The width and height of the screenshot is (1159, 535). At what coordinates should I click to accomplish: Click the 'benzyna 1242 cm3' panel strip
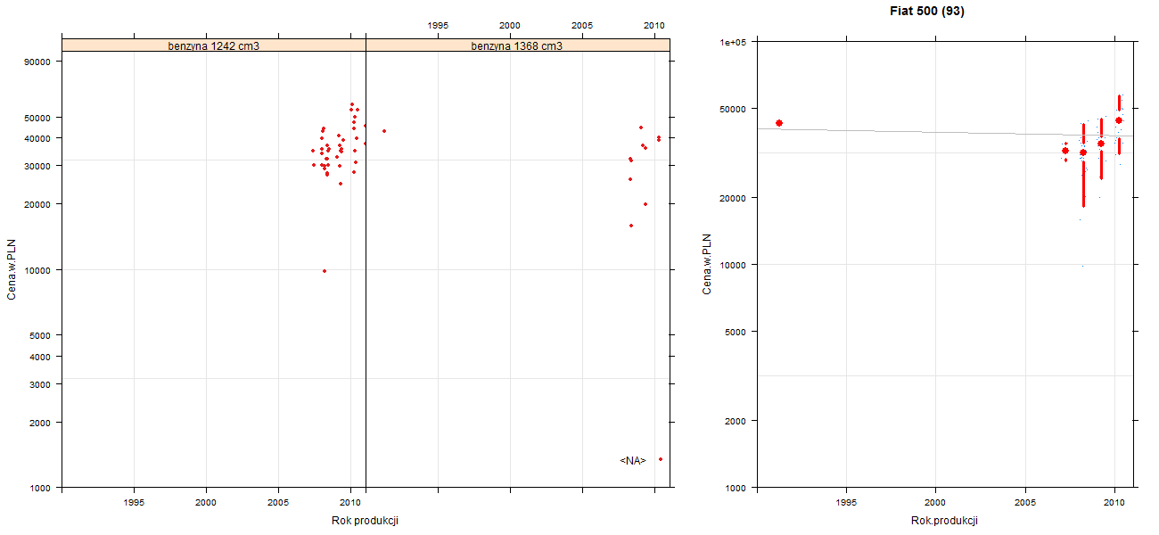click(214, 45)
